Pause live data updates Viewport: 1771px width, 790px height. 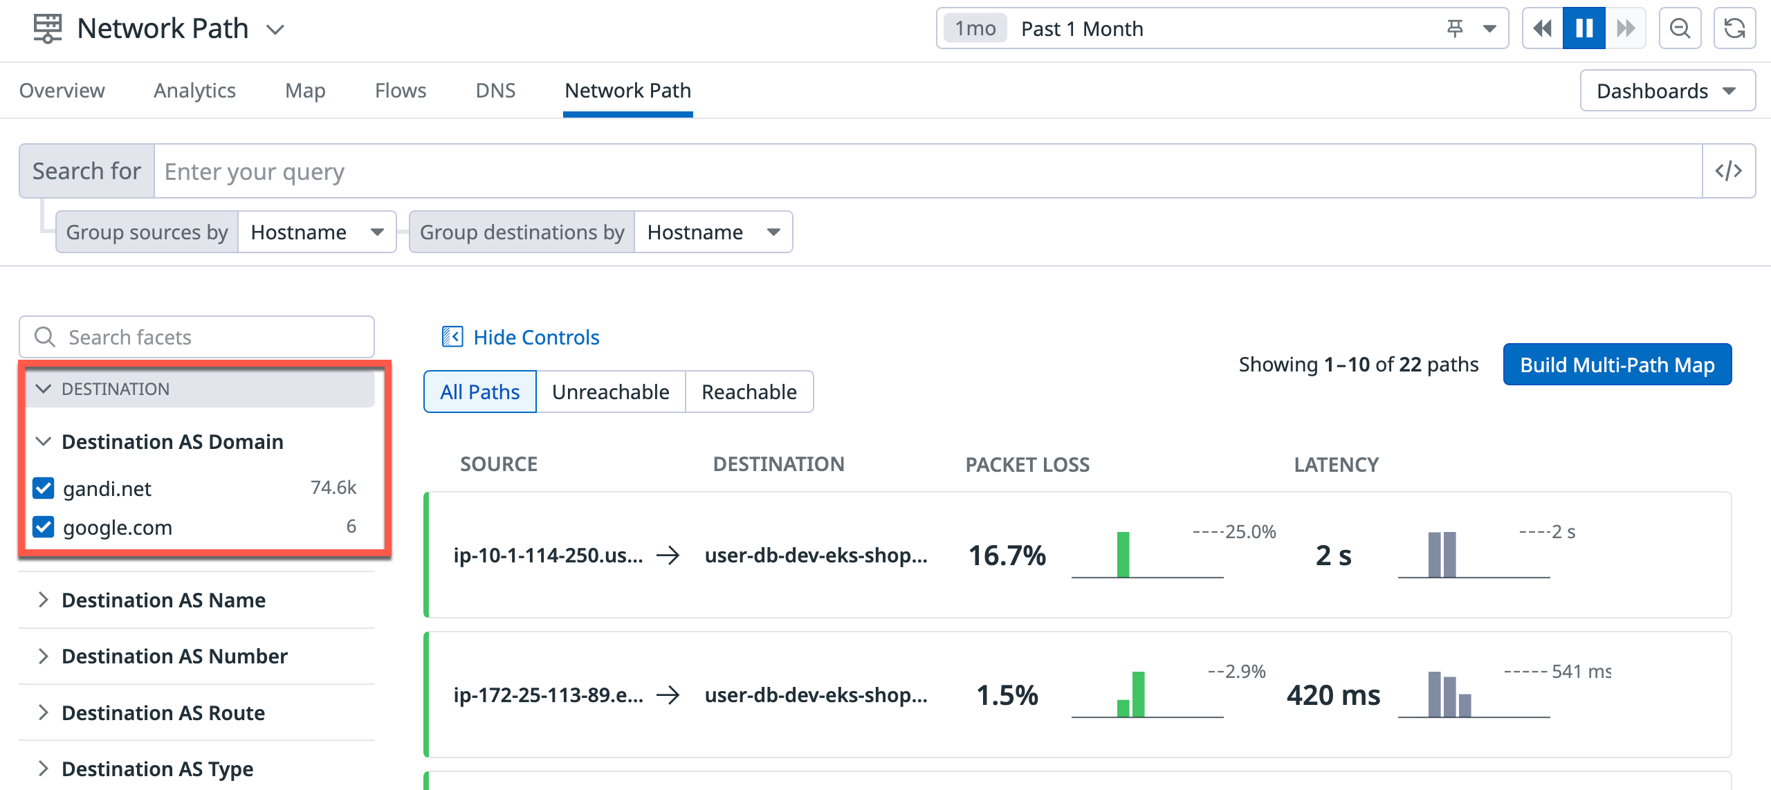click(x=1584, y=28)
